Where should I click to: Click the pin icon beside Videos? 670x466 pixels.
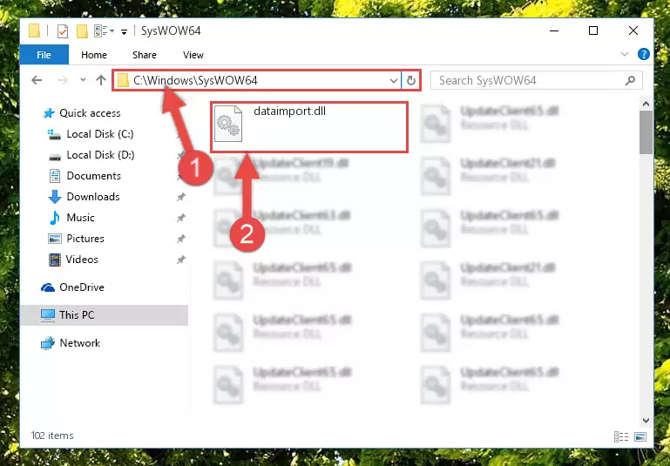[181, 260]
